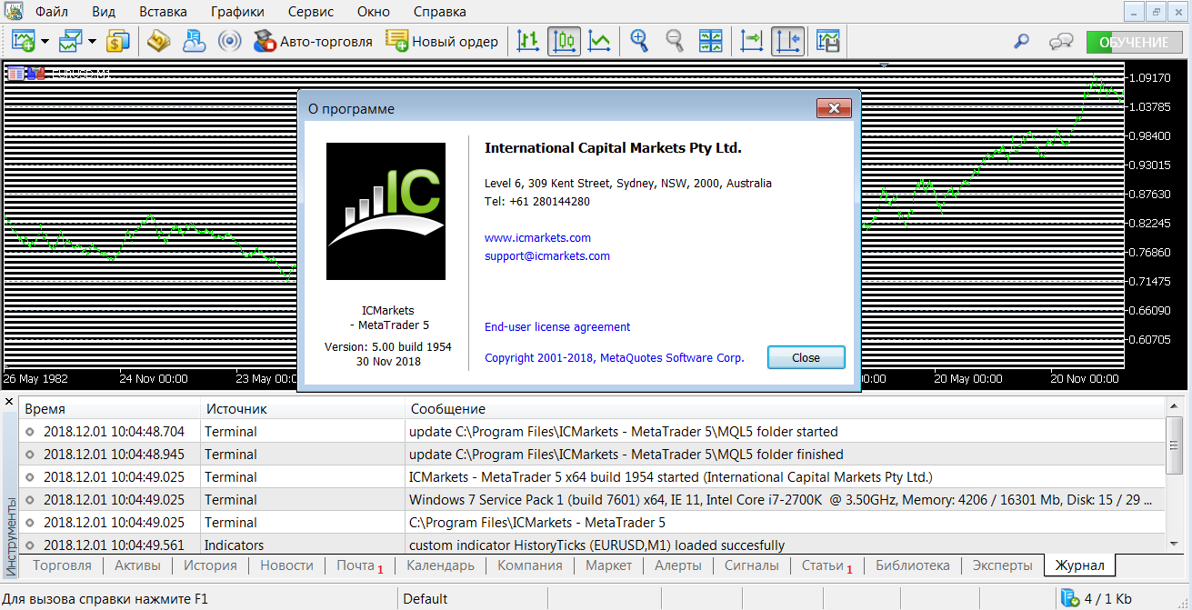1192x610 pixels.
Task: Click the Close button in About dialog
Action: point(806,357)
